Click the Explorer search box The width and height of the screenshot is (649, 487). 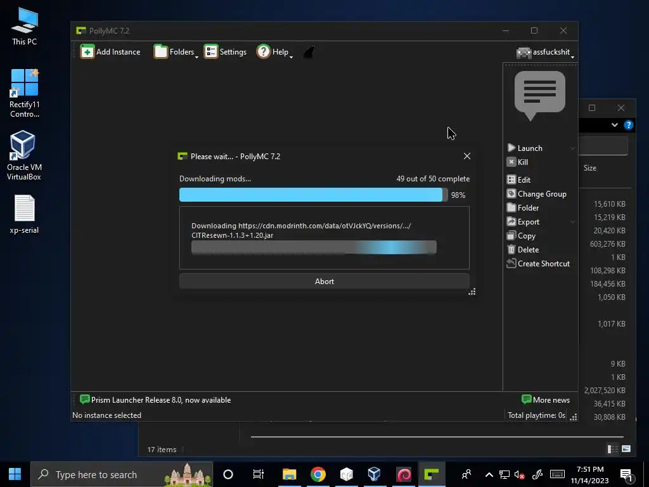(x=603, y=146)
